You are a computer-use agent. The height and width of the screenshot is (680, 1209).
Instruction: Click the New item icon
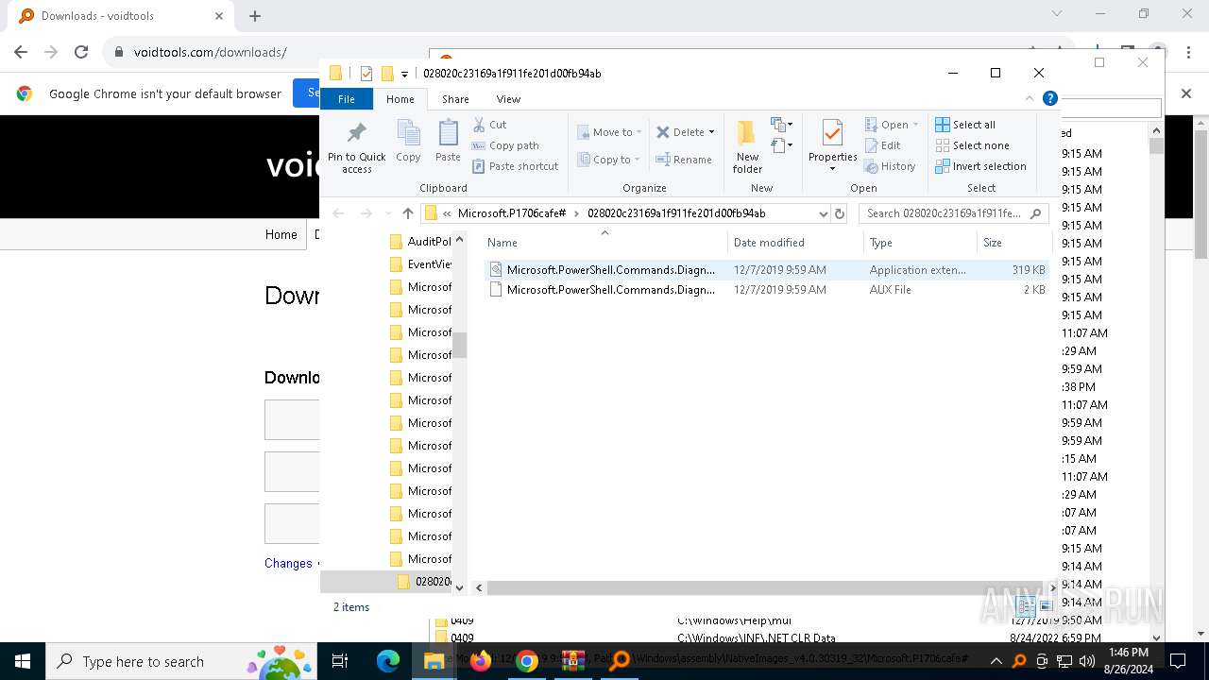[x=781, y=125]
